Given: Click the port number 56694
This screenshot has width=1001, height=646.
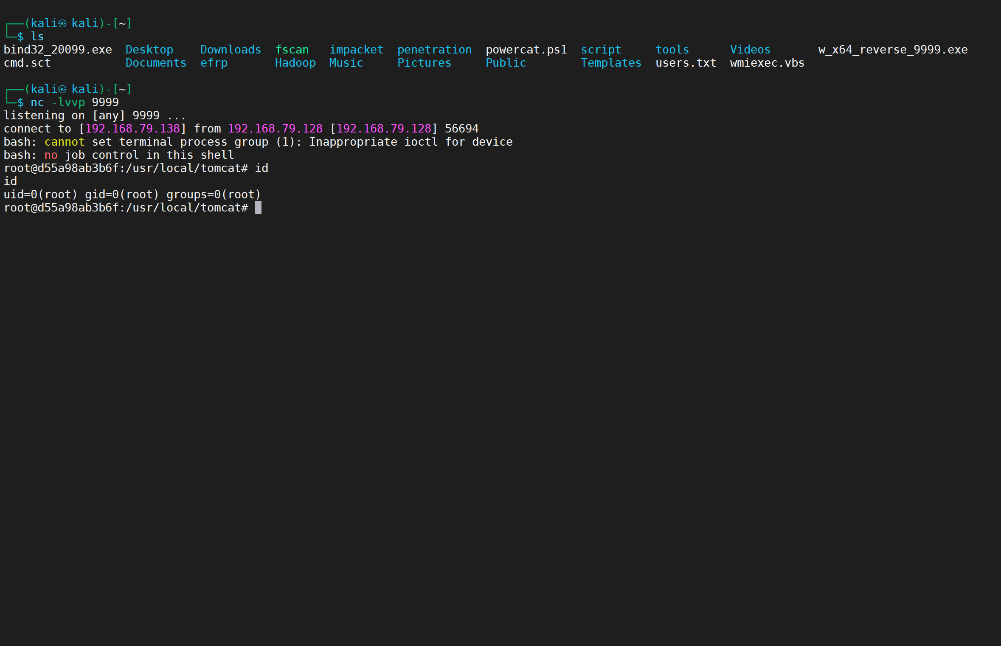Looking at the screenshot, I should [x=461, y=129].
